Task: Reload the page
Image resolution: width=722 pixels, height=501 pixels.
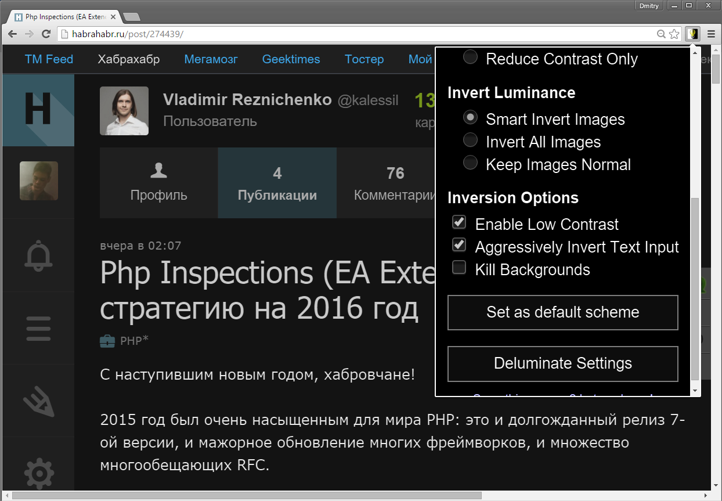Action: [46, 34]
